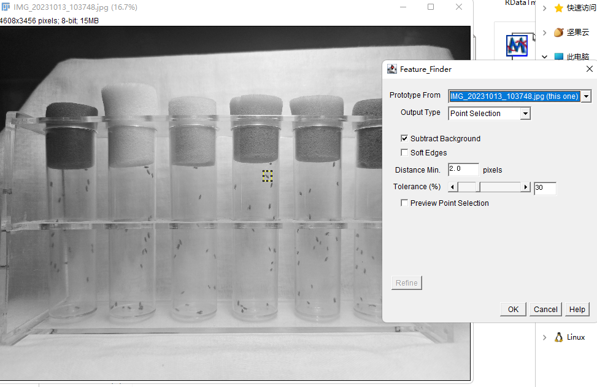Open the Prototype From dropdown
This screenshot has height=387, width=597.
586,96
